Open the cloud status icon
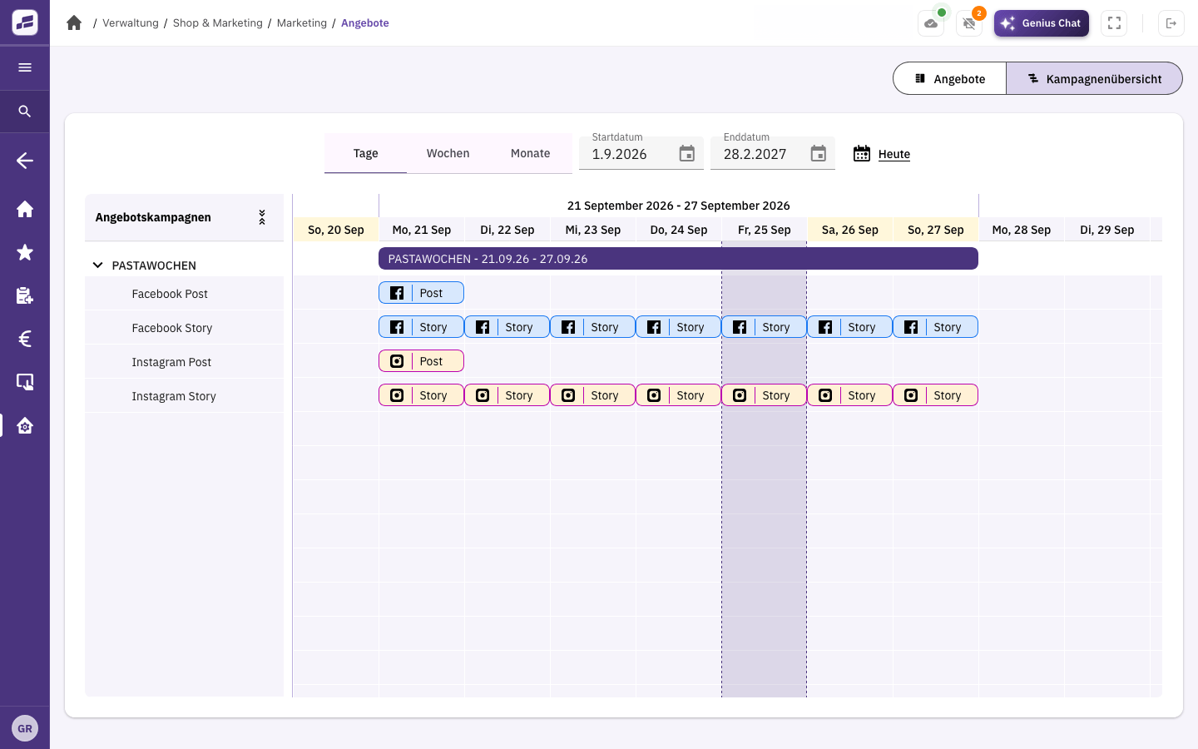Viewport: 1198px width, 749px height. click(931, 23)
